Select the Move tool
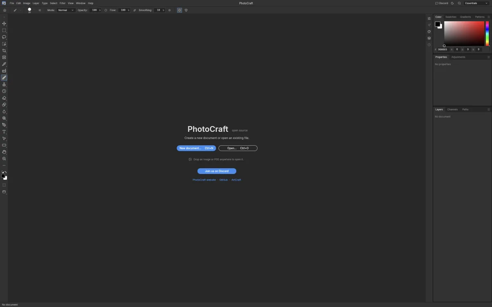 [4, 24]
